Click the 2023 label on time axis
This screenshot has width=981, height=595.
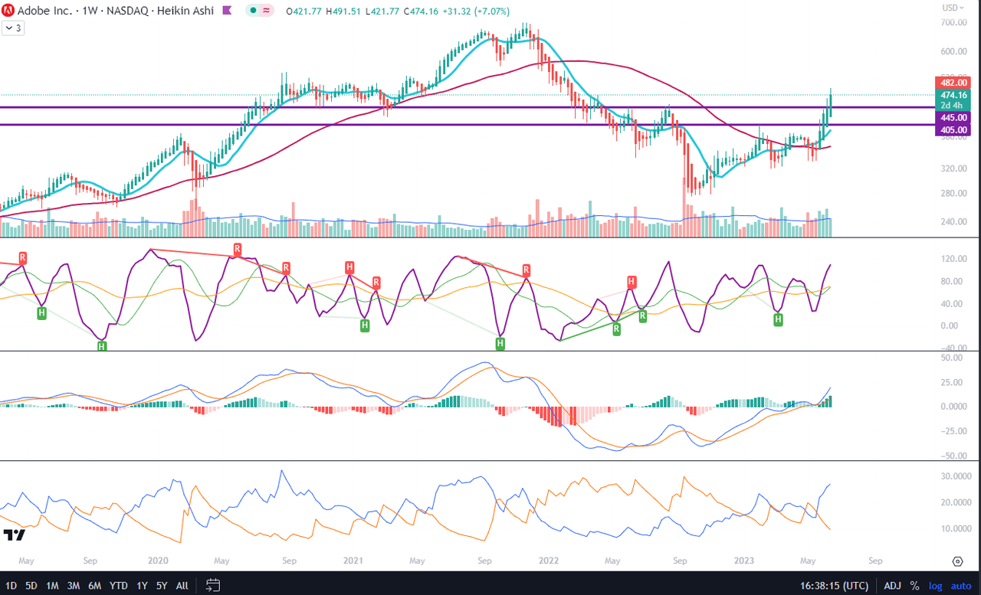(x=745, y=561)
